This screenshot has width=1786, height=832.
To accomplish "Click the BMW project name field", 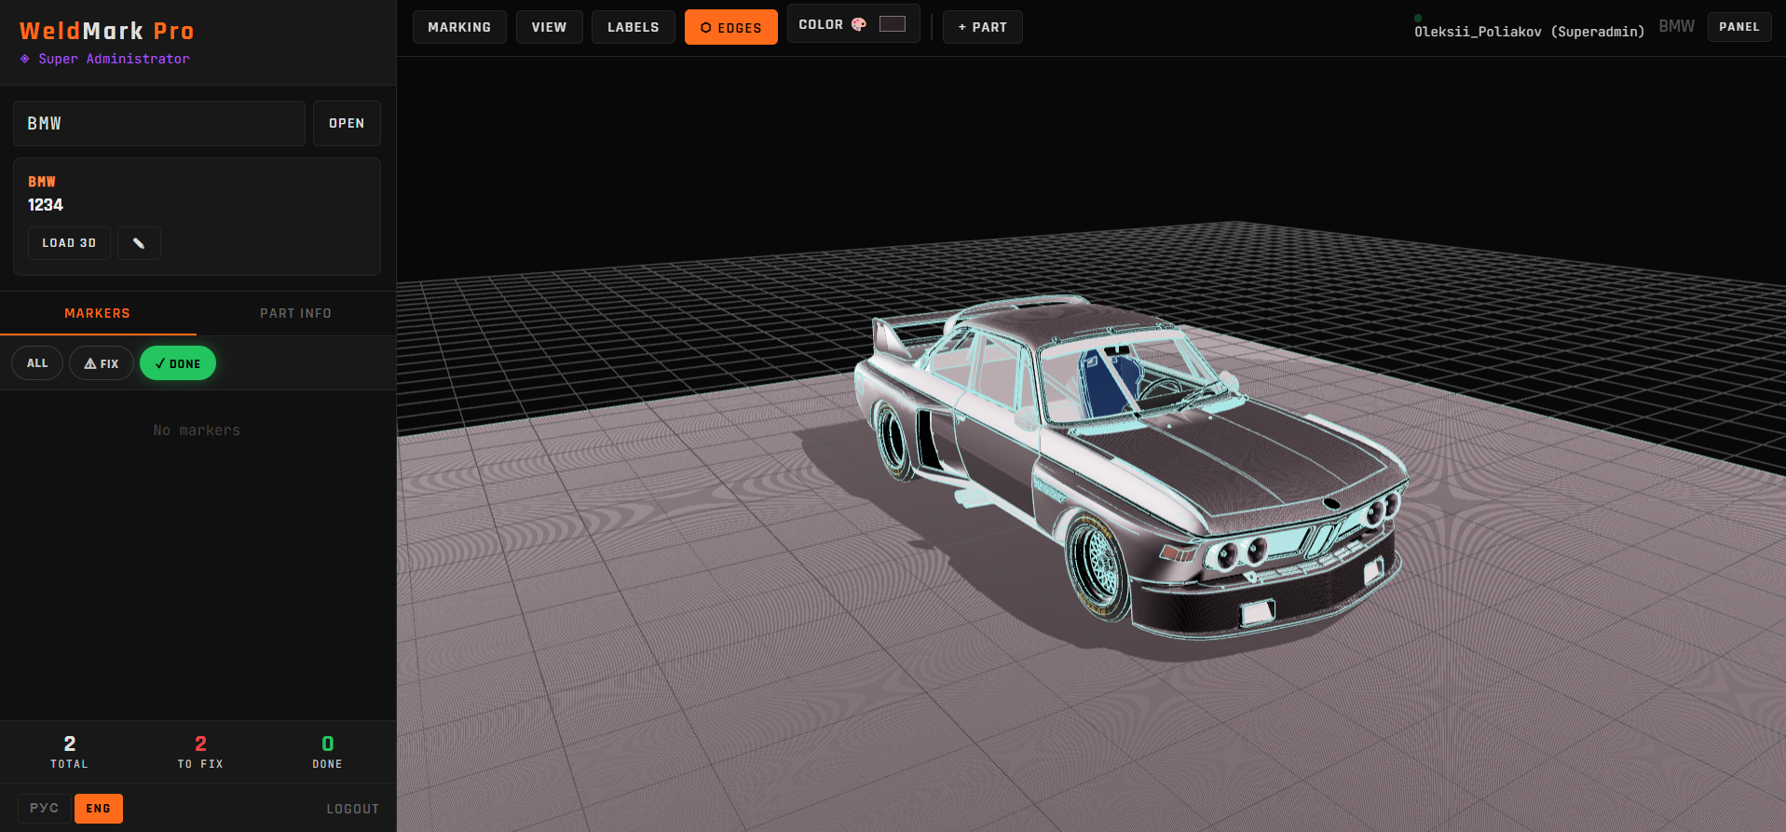I will point(159,123).
